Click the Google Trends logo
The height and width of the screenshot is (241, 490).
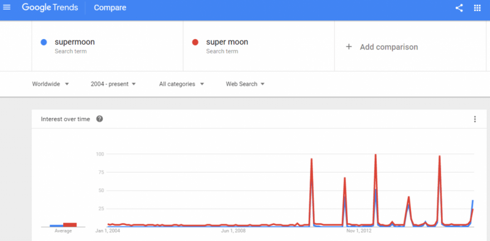click(x=50, y=7)
